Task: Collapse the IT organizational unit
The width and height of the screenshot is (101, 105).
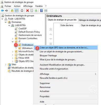Action: (x=13, y=42)
